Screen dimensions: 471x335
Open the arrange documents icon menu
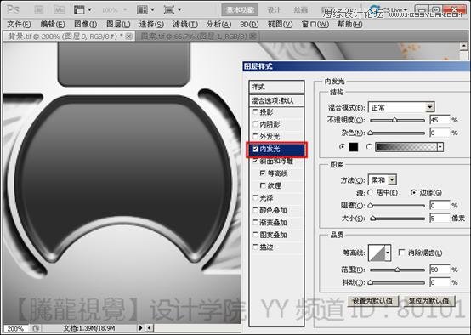145,9
